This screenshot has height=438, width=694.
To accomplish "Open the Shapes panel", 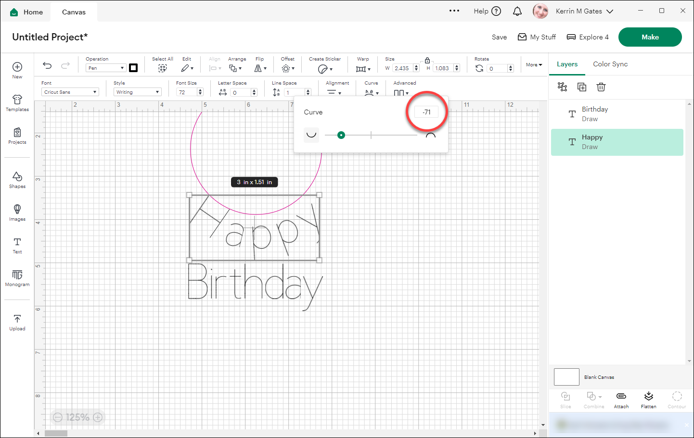I will point(17,179).
